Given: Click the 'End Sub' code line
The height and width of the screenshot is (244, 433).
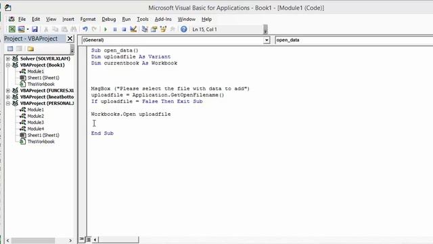Looking at the screenshot, I should 102,134.
